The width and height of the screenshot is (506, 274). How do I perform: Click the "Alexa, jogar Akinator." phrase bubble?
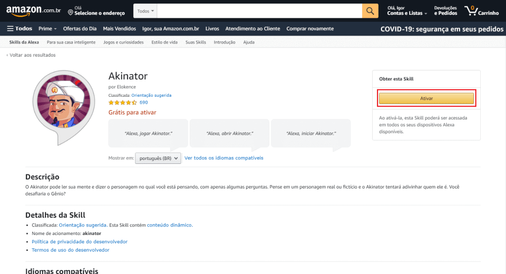148,133
